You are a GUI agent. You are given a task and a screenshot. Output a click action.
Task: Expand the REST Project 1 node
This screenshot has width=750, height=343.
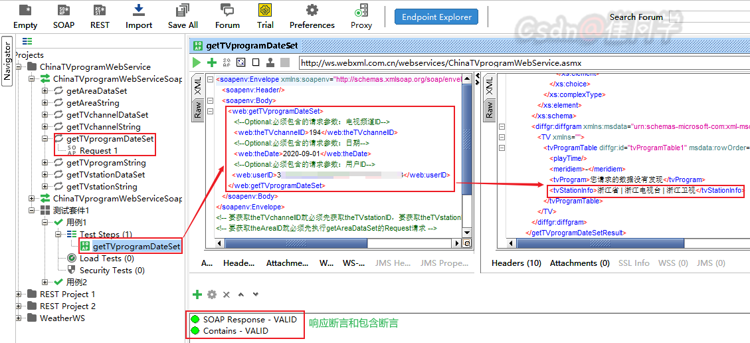click(x=18, y=294)
